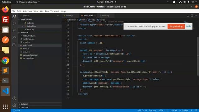Change encoding via UTF-8 status item

click(161, 110)
